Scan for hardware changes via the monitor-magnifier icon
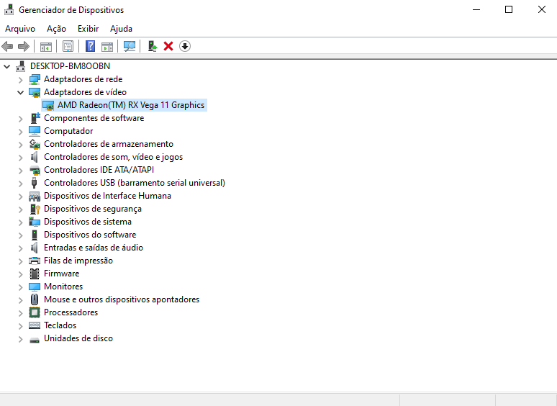 pos(130,46)
